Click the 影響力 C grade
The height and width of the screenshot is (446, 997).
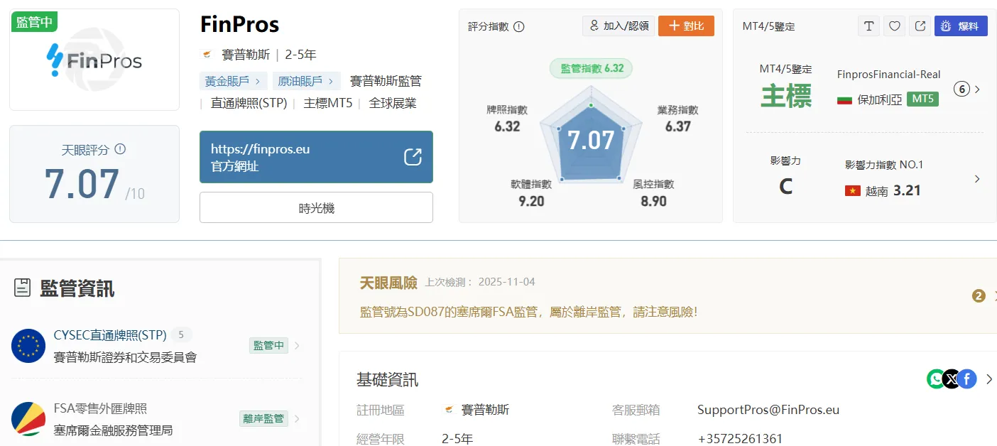[x=785, y=187]
